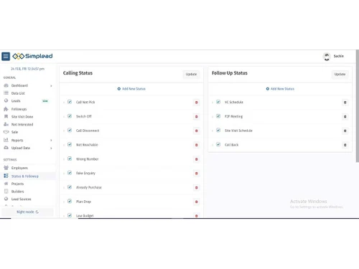The height and width of the screenshot is (269, 359).
Task: Uncheck the Call Disconnect checkbox
Action: tap(70, 131)
